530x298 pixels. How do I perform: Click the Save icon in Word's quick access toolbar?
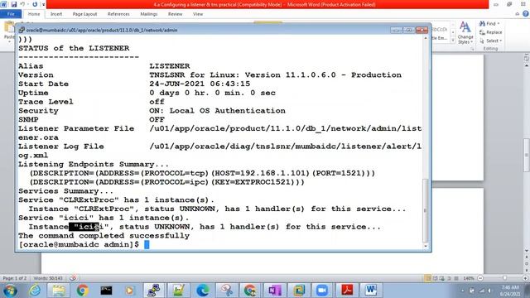(x=14, y=4)
